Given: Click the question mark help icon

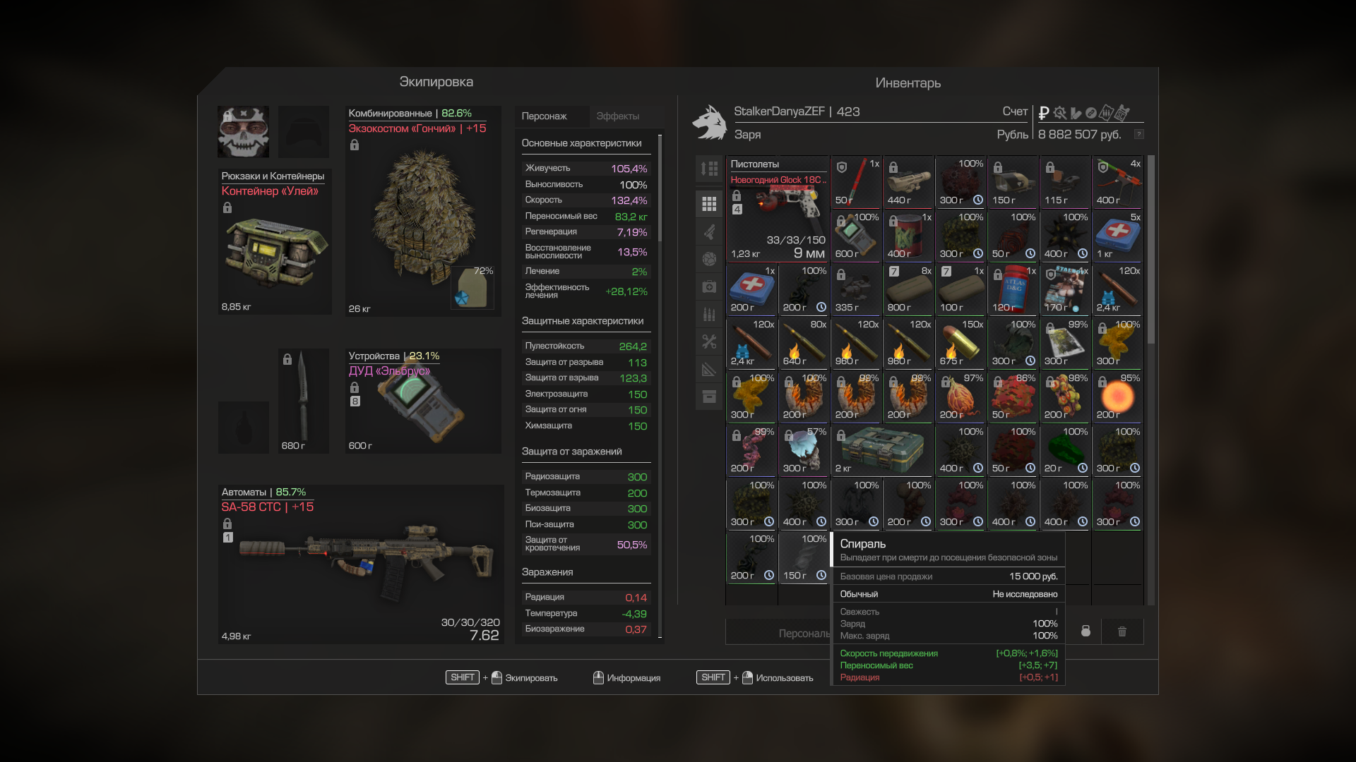Looking at the screenshot, I should tap(1138, 134).
